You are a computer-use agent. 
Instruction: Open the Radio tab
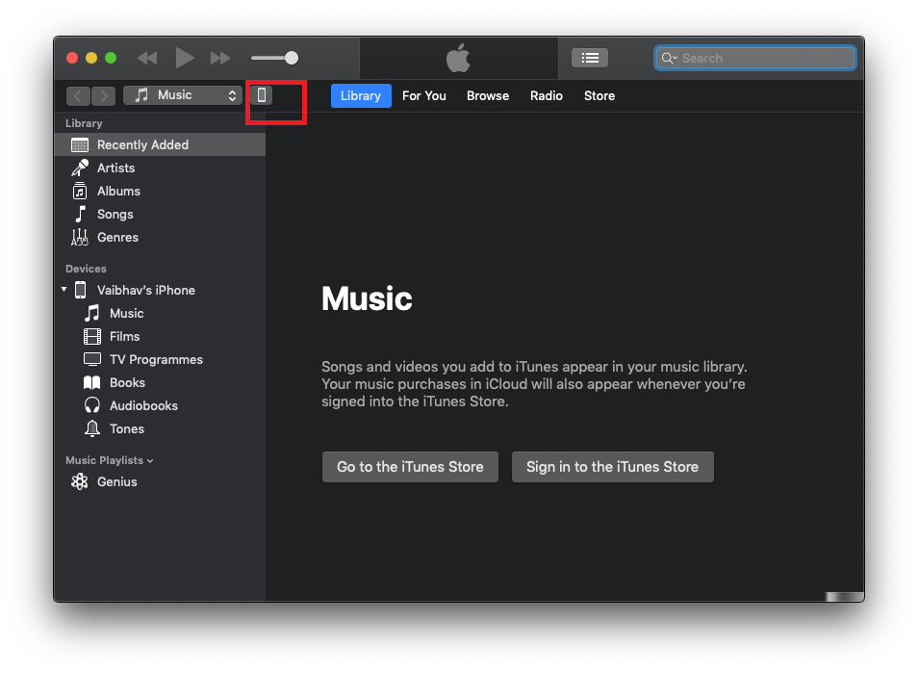pos(547,95)
